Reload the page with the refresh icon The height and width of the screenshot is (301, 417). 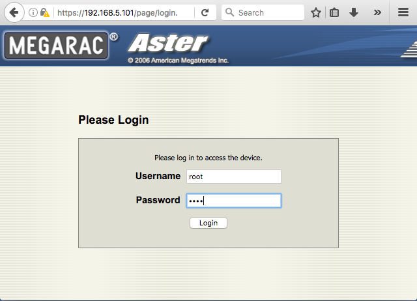point(205,12)
